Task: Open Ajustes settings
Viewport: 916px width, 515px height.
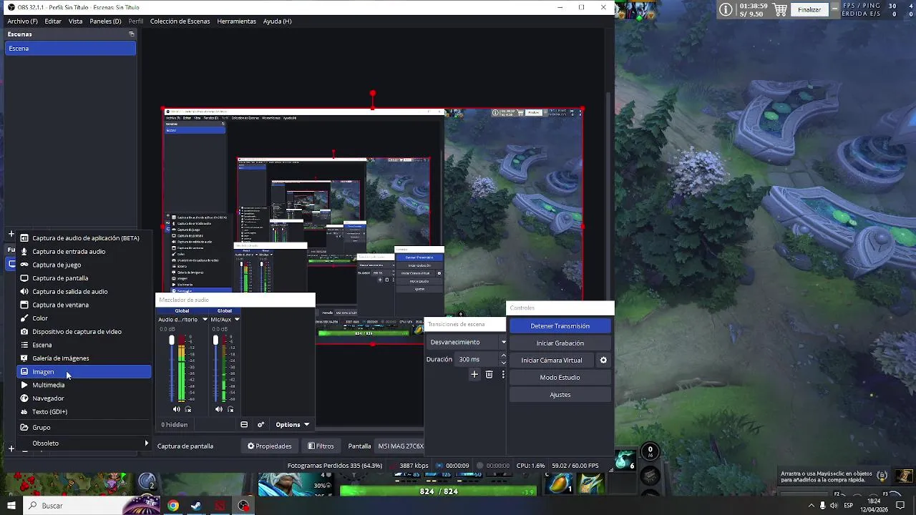Action: 560,395
